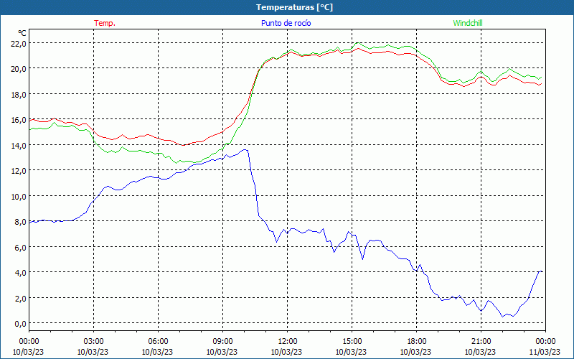
Task: Click the '10/03/23' date under '12:00'
Action: coord(286,352)
